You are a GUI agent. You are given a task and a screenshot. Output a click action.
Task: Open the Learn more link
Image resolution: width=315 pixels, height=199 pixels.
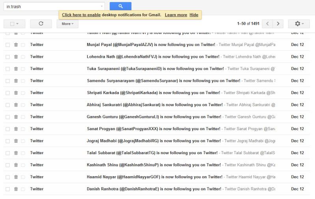(176, 15)
